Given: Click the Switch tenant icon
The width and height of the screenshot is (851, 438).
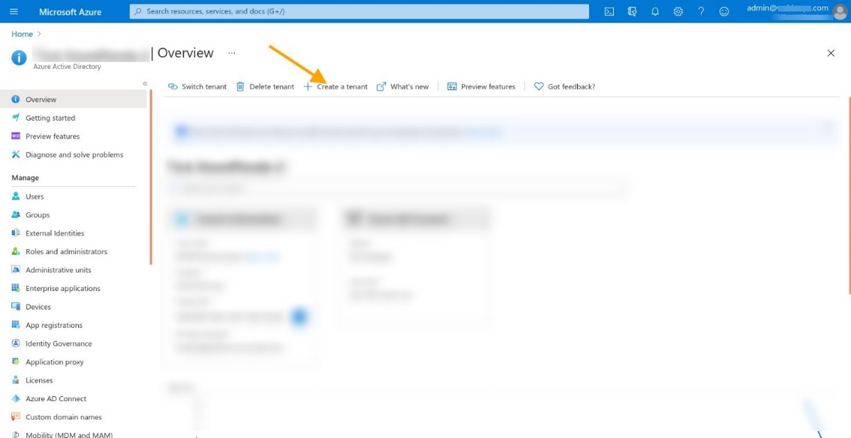Looking at the screenshot, I should tap(172, 87).
